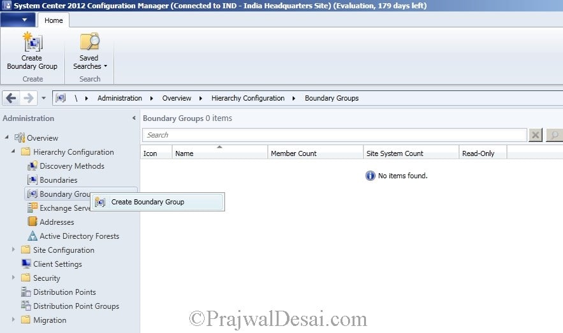Select the Discovery Methods tree label
Viewport: 563px width, 333px height.
coord(72,166)
